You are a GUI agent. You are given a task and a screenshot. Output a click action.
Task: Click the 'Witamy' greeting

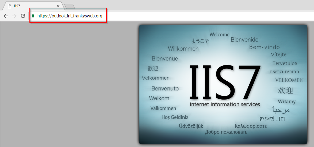[287, 101]
